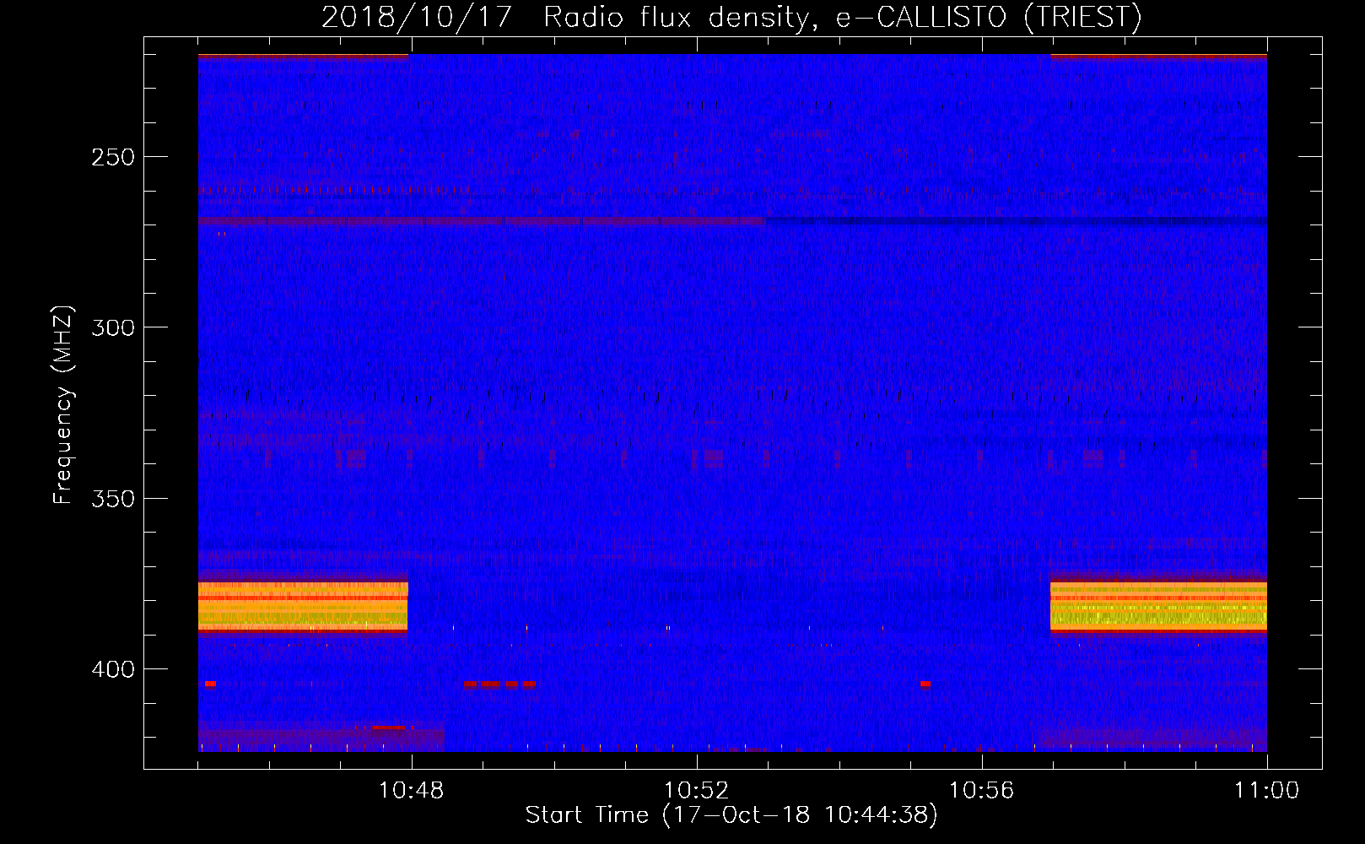Click the 10:56 time tick label
Viewport: 1365px width, 844px height.
(x=981, y=791)
